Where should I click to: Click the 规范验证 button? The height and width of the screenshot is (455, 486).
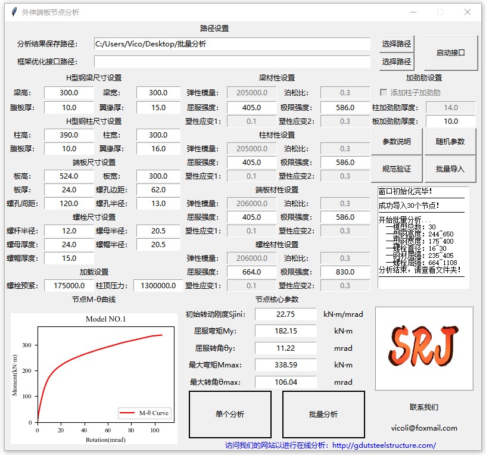(x=397, y=169)
